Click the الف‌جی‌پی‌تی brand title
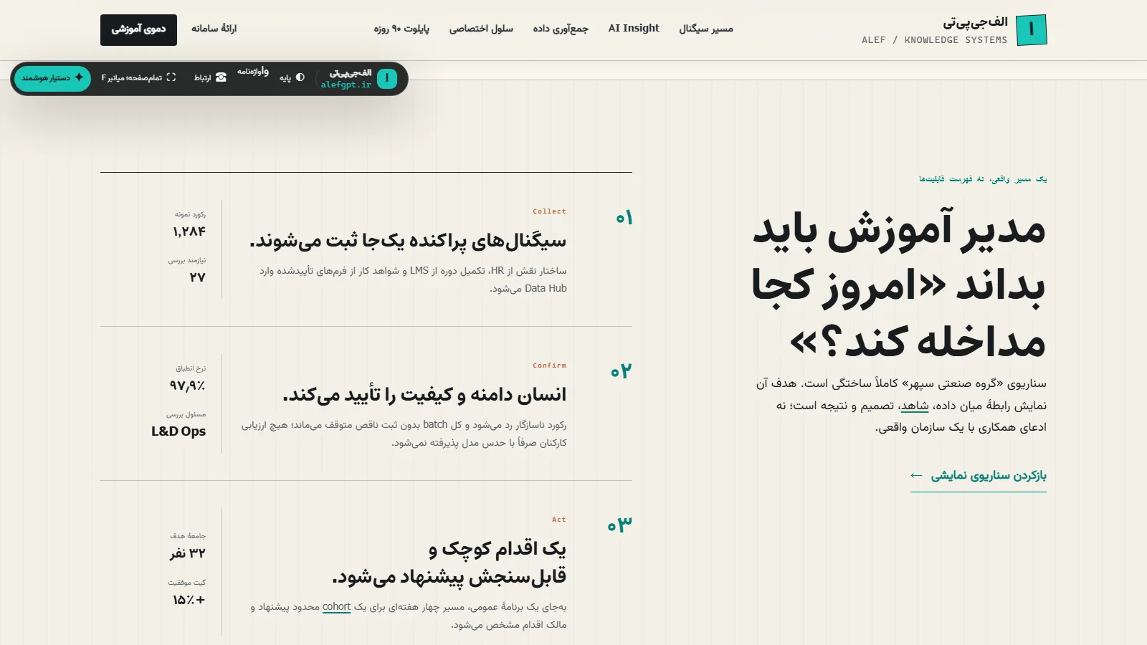The height and width of the screenshot is (645, 1147). pyautogui.click(x=975, y=22)
